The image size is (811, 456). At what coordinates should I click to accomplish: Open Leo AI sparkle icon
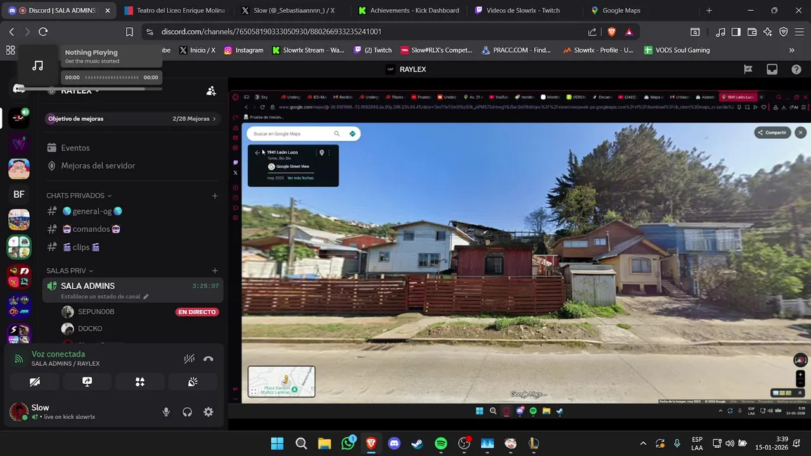[768, 32]
